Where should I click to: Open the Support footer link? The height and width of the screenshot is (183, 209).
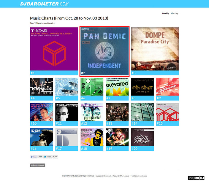point(99,176)
